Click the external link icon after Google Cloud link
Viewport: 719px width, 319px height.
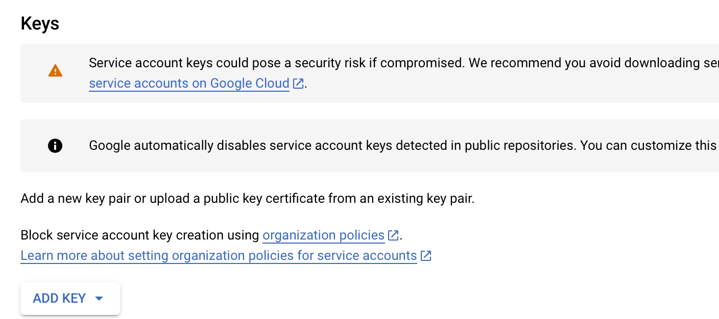[x=298, y=83]
